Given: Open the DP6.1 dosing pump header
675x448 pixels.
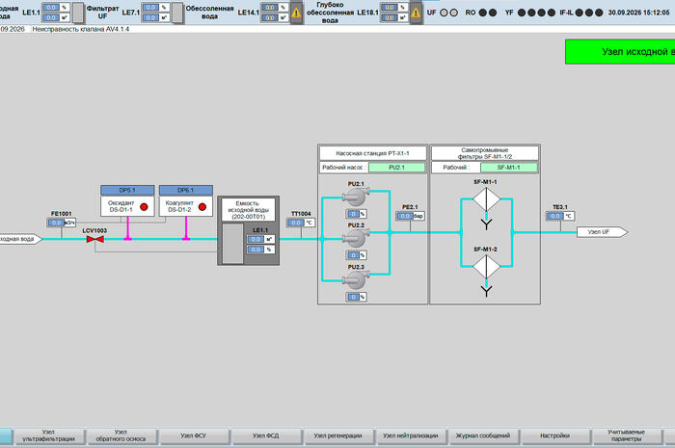Looking at the screenshot, I should (186, 190).
